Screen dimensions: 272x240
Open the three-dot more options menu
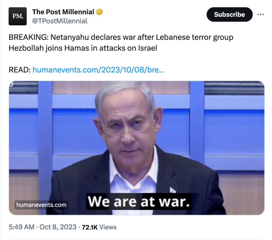(261, 15)
